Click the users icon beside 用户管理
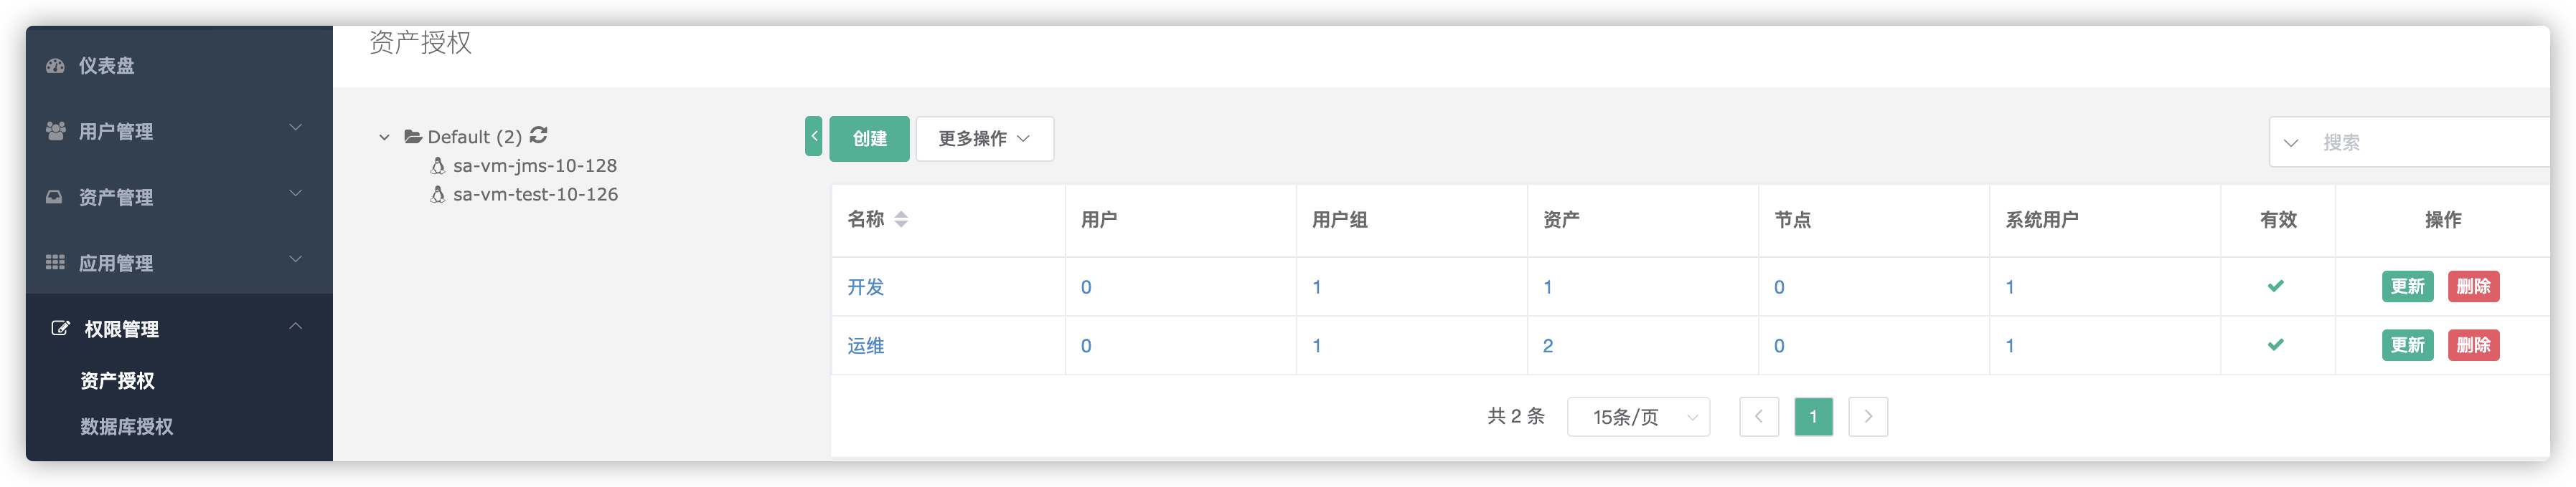This screenshot has height=487, width=2576. point(56,131)
